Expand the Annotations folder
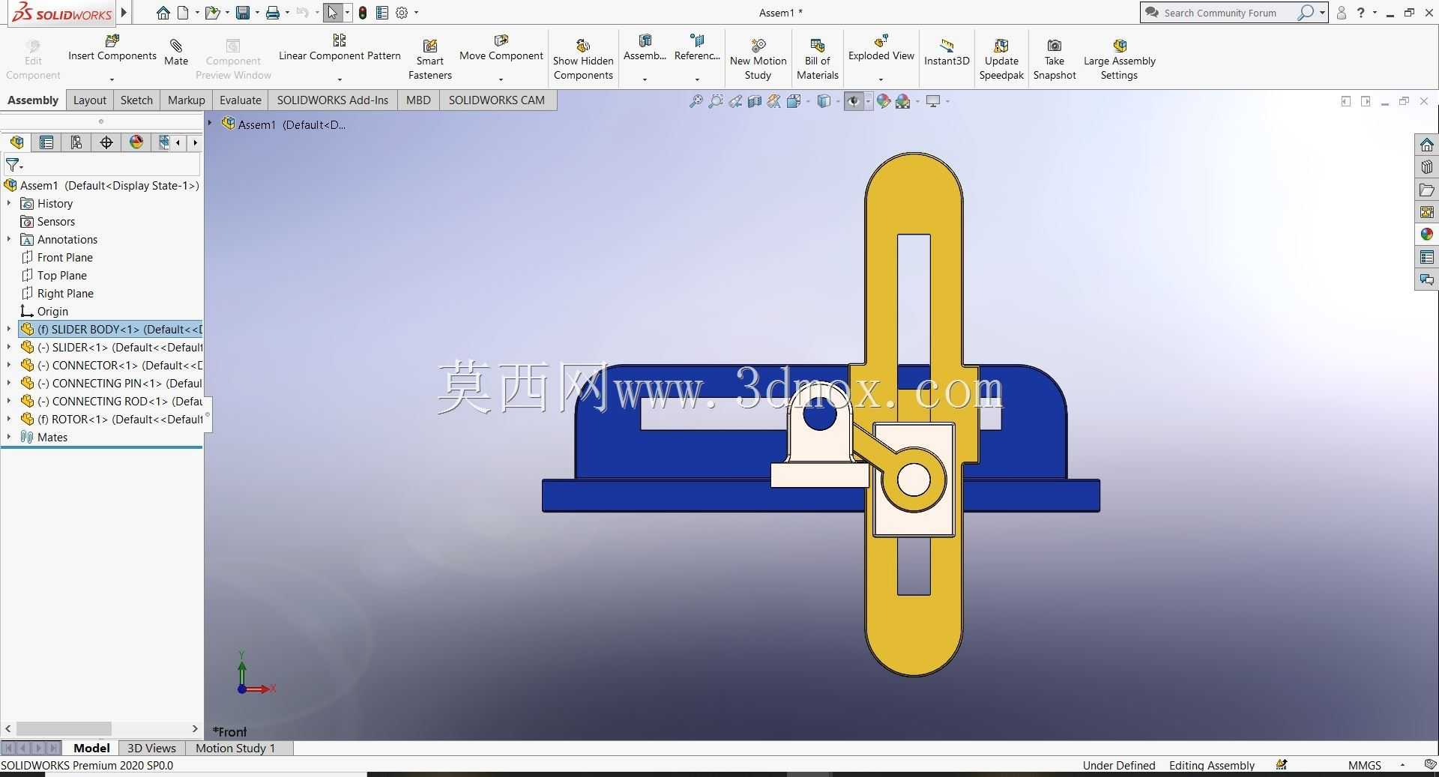 click(x=9, y=239)
